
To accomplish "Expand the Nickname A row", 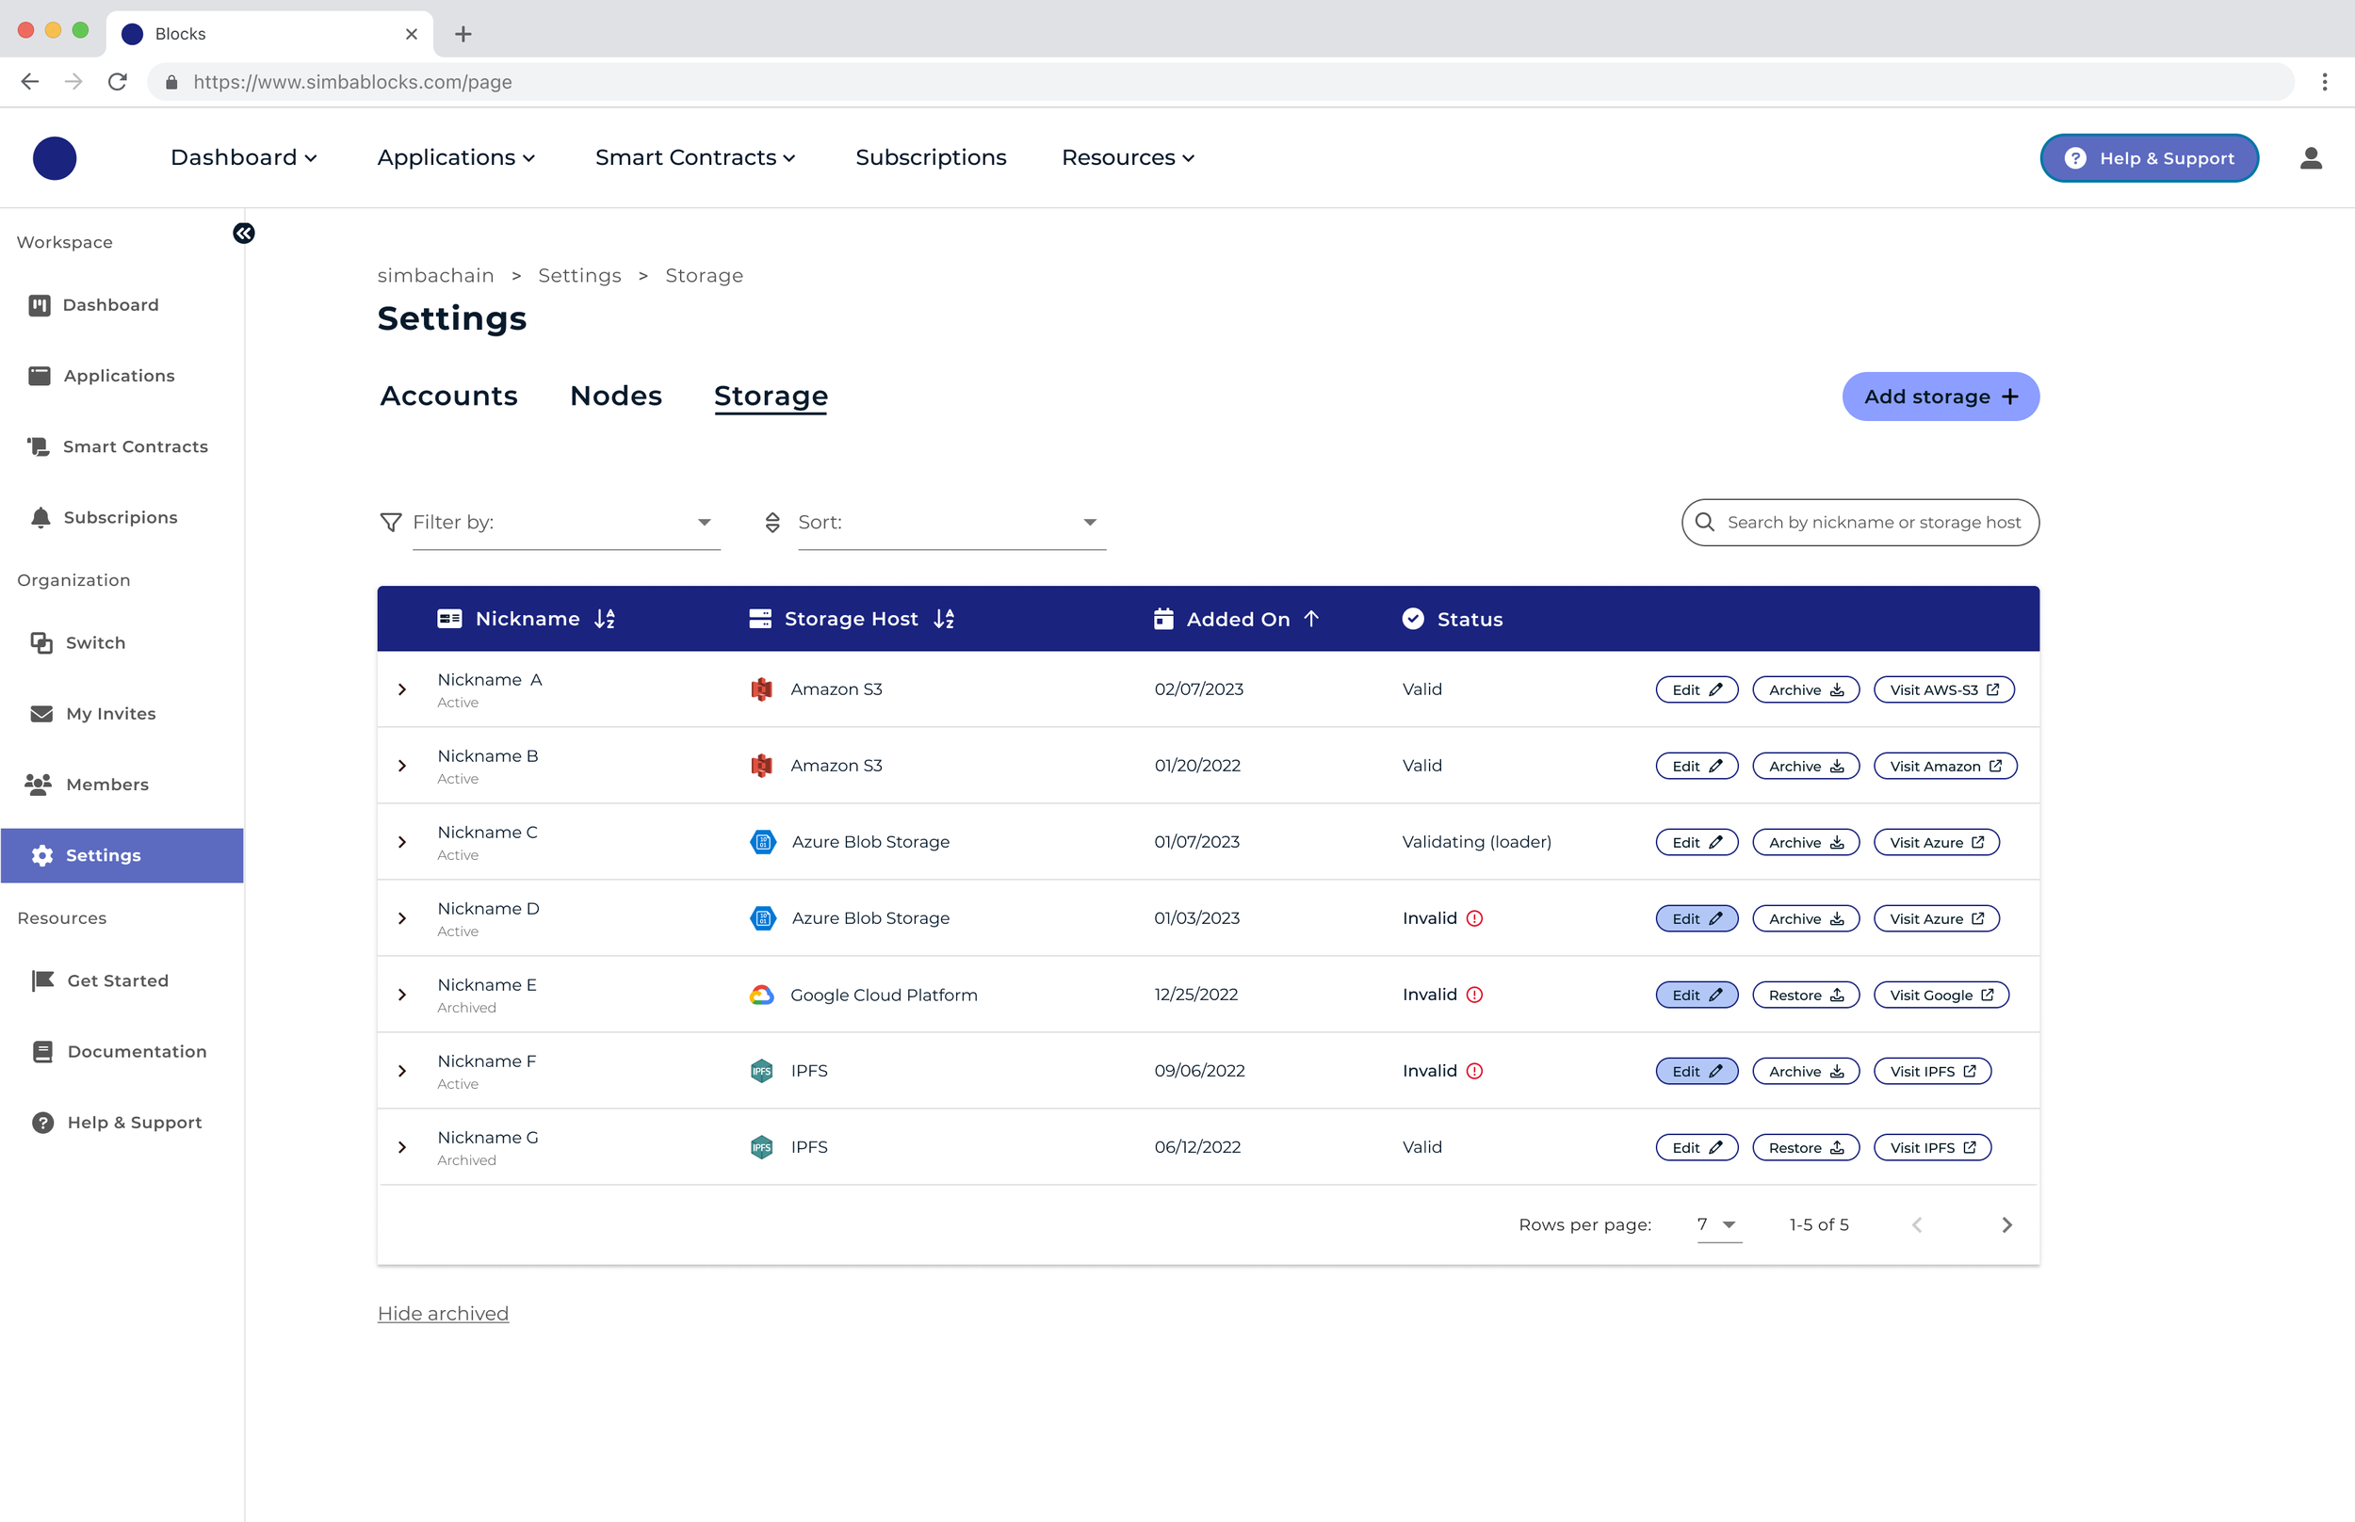I will pyautogui.click(x=402, y=688).
